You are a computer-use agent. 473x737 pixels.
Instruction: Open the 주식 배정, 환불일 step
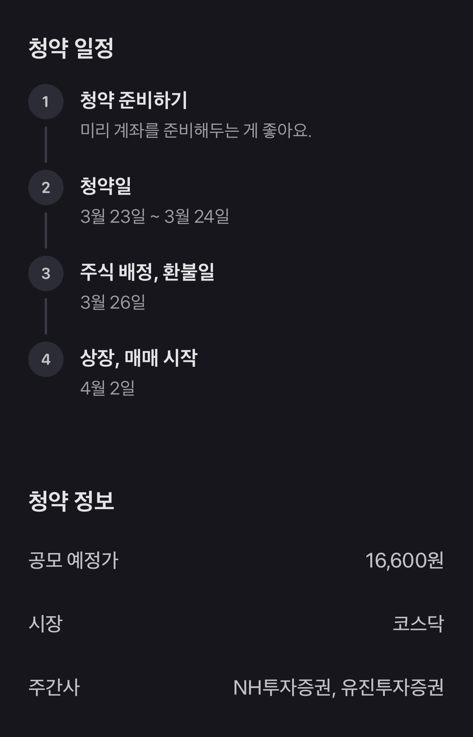tap(147, 272)
